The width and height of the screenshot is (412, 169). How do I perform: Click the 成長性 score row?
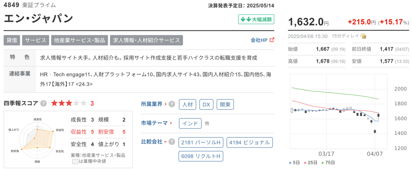(x=82, y=120)
